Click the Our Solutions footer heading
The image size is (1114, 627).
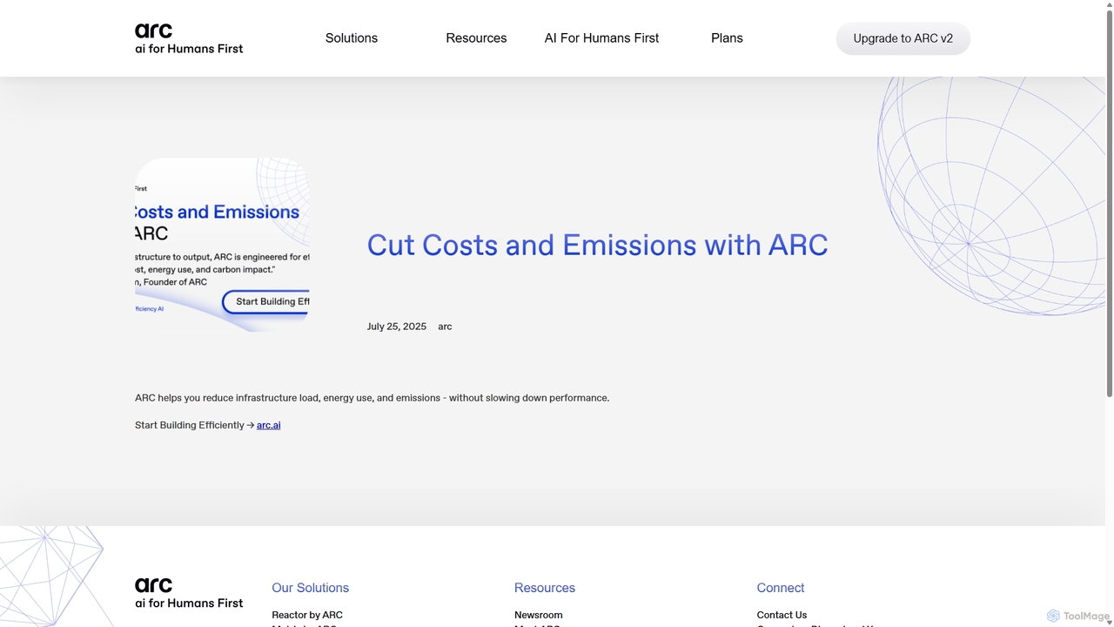point(310,588)
